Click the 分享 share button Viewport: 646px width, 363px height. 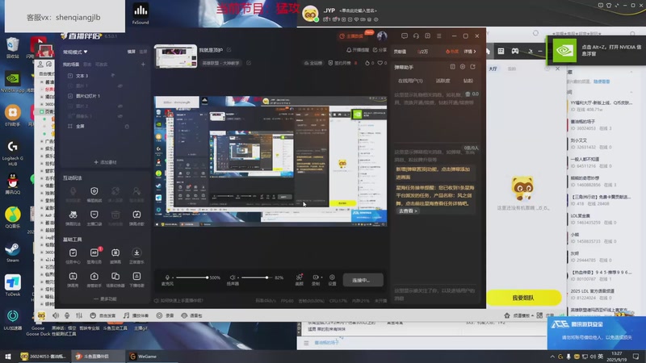point(380,50)
